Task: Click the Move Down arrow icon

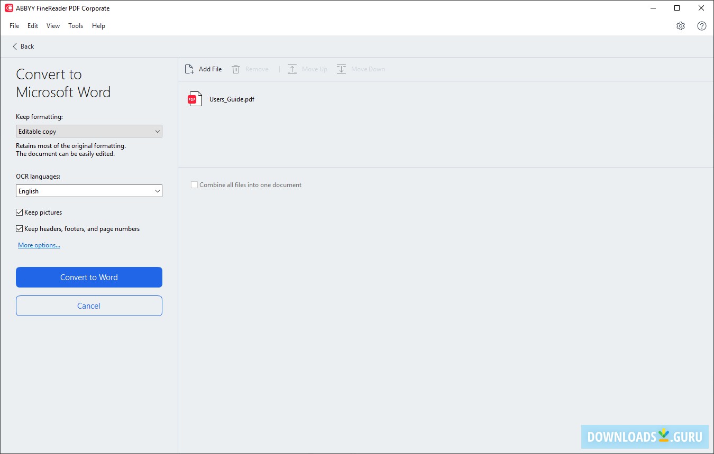Action: tap(341, 69)
